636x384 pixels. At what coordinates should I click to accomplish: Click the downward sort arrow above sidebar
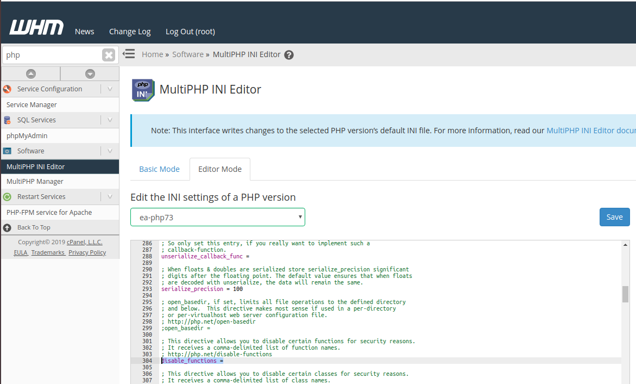click(x=89, y=73)
